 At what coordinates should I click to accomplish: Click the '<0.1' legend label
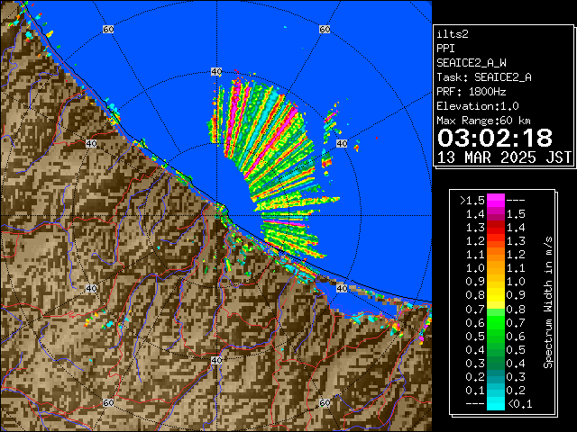pyautogui.click(x=519, y=404)
